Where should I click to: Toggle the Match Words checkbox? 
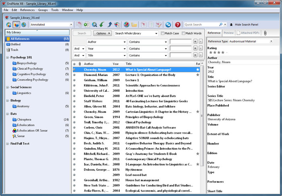tap(183, 33)
